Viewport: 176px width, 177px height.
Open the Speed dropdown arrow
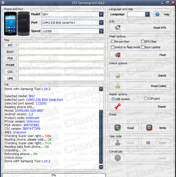click(x=101, y=31)
